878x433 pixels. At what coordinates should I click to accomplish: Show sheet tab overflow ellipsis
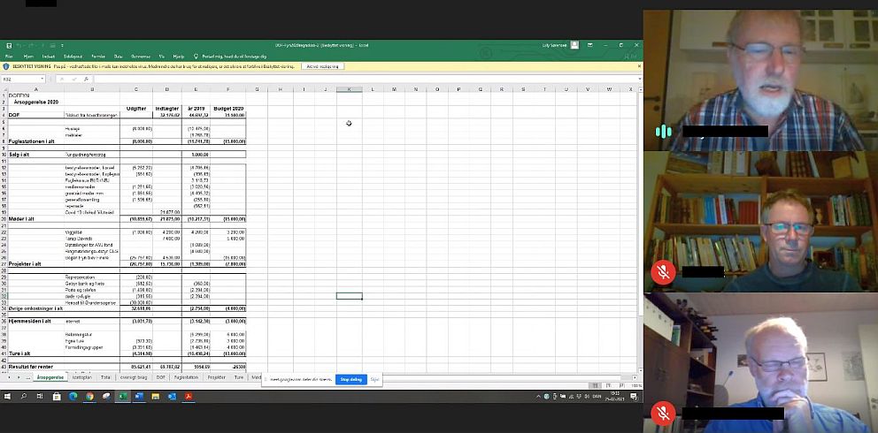[x=28, y=377]
